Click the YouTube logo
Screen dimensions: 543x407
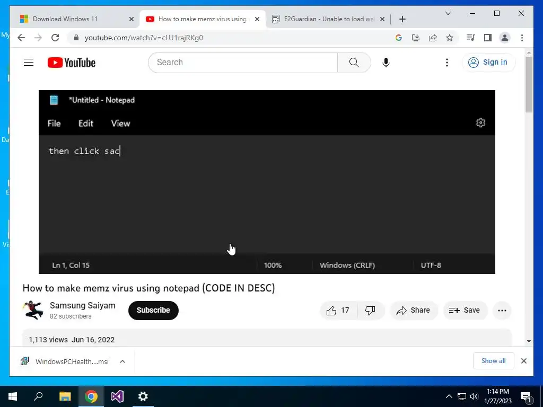click(x=72, y=63)
